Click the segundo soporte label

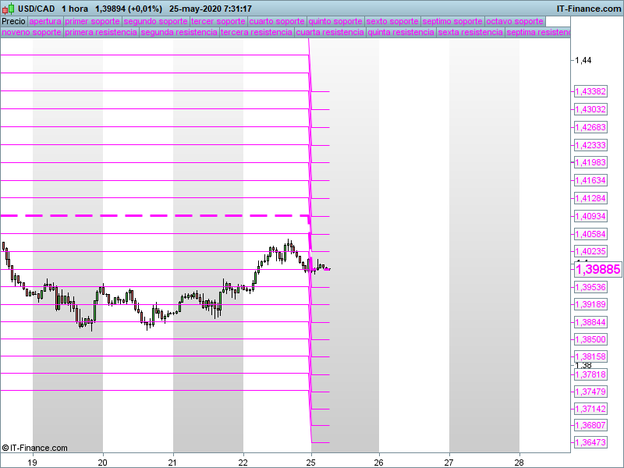(x=155, y=22)
